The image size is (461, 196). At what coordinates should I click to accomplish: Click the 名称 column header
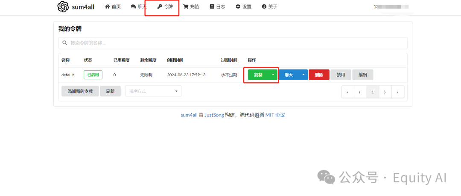pyautogui.click(x=66, y=60)
